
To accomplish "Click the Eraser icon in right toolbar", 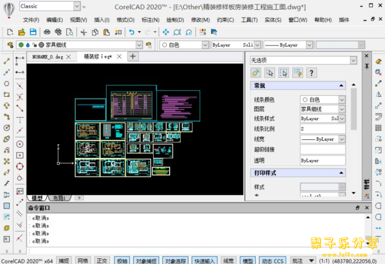I will point(378,61).
